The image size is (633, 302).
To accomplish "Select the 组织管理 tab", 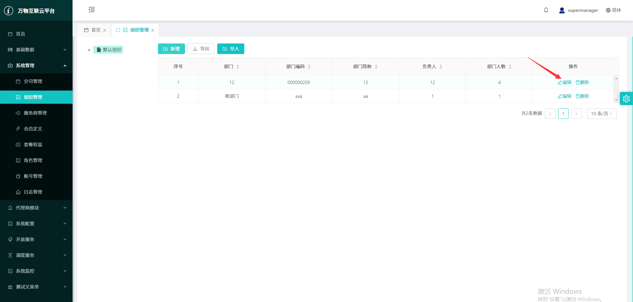I will tap(136, 30).
